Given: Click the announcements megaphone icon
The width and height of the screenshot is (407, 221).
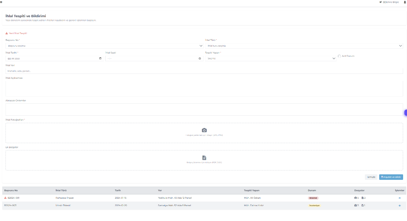Looking at the screenshot, I should [381, 2].
